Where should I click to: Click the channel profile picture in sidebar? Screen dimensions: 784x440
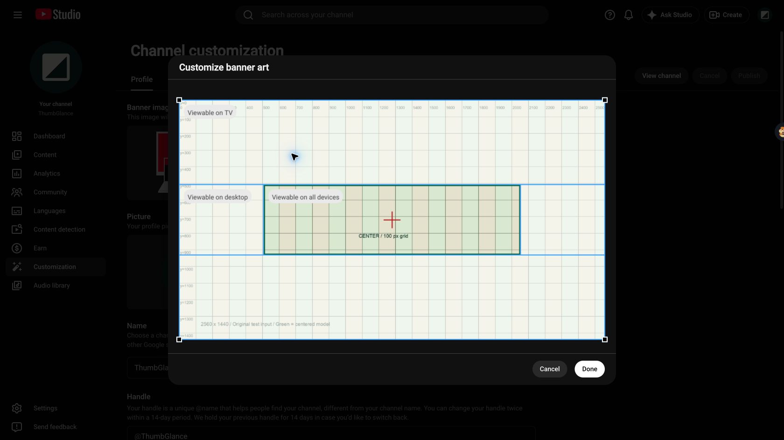click(x=56, y=67)
